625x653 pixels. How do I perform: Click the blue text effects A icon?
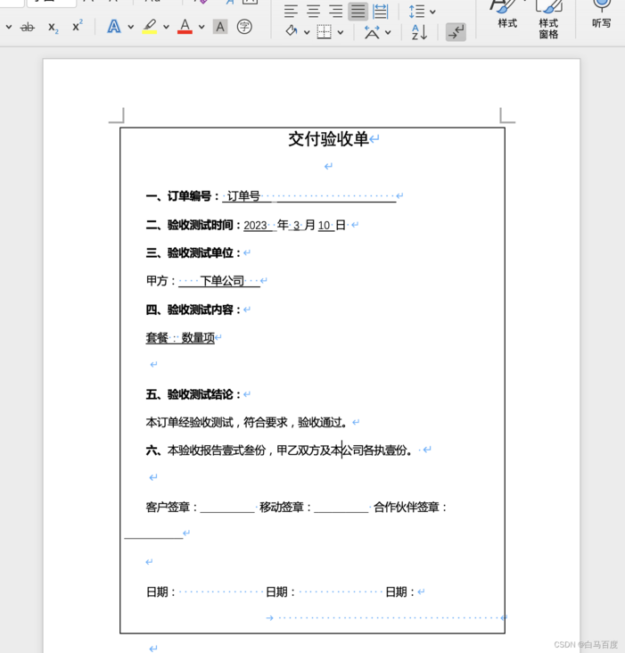tap(114, 27)
